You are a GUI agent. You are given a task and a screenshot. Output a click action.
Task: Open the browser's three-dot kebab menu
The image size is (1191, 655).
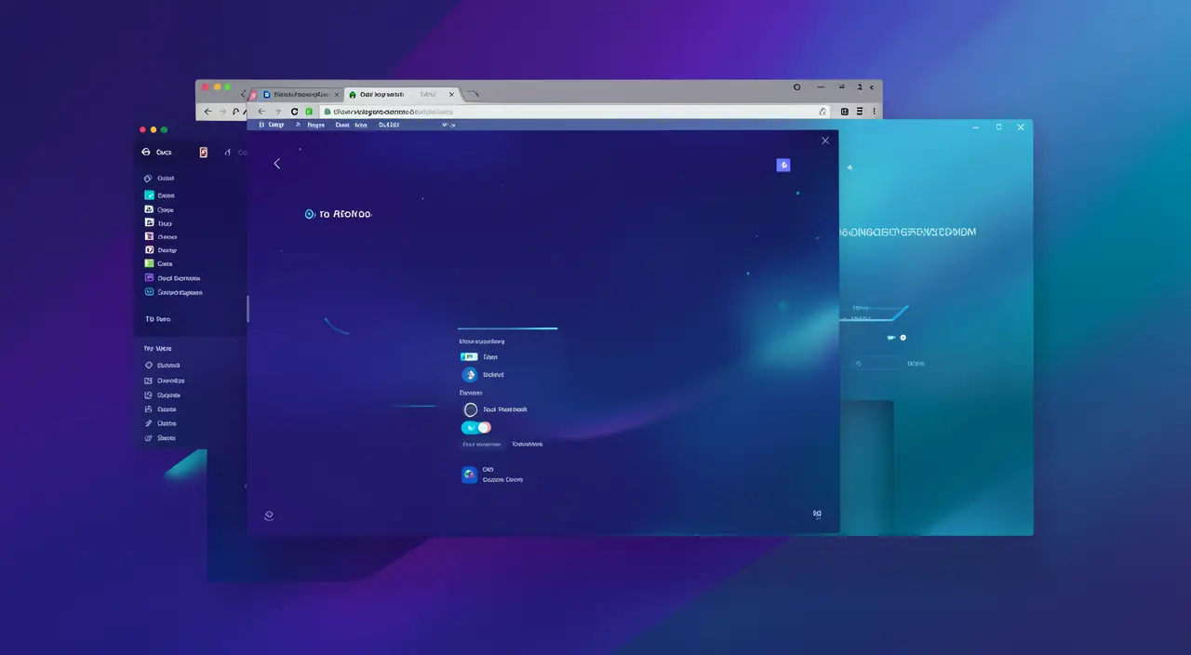click(873, 111)
